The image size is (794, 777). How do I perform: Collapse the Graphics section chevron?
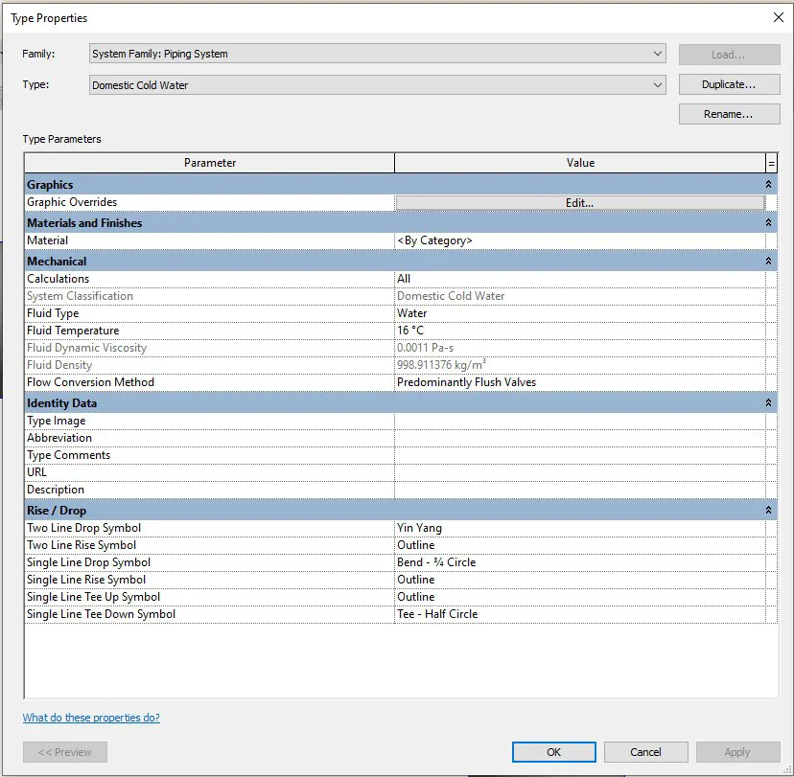click(x=768, y=184)
